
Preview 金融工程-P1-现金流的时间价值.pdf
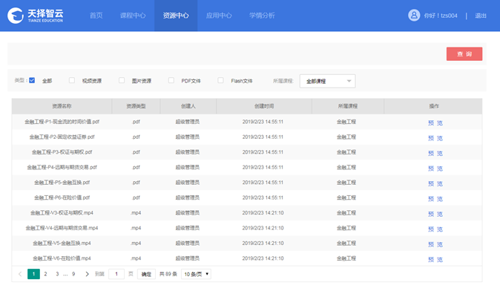click(435, 123)
